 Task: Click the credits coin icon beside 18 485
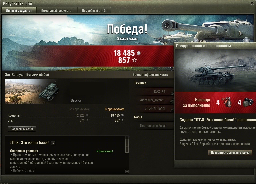pyautogui.click(x=139, y=53)
